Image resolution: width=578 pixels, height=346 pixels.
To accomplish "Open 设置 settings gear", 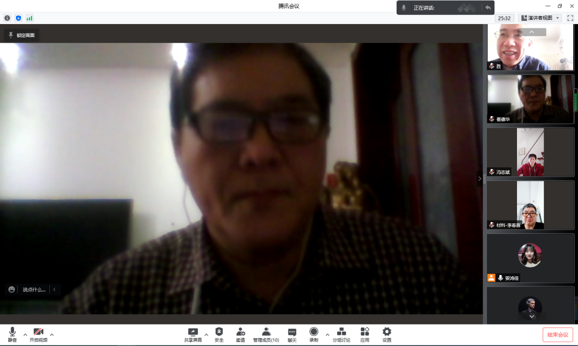I will tap(386, 335).
